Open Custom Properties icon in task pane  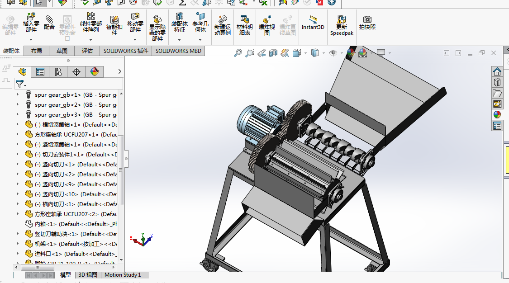(497, 126)
